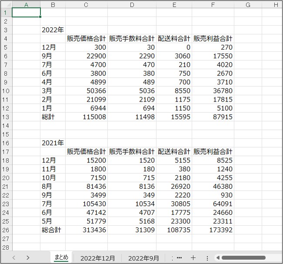The width and height of the screenshot is (283, 264).
Task: Click cell with value 6944
Action: click(86, 108)
